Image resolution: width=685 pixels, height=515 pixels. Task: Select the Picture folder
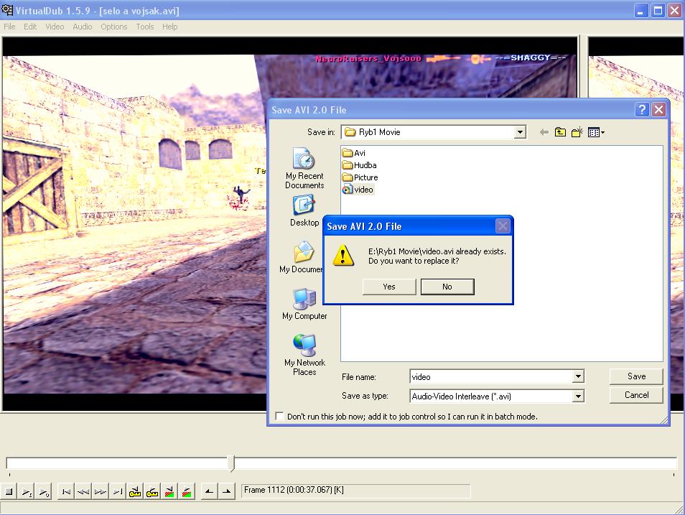pyautogui.click(x=360, y=177)
